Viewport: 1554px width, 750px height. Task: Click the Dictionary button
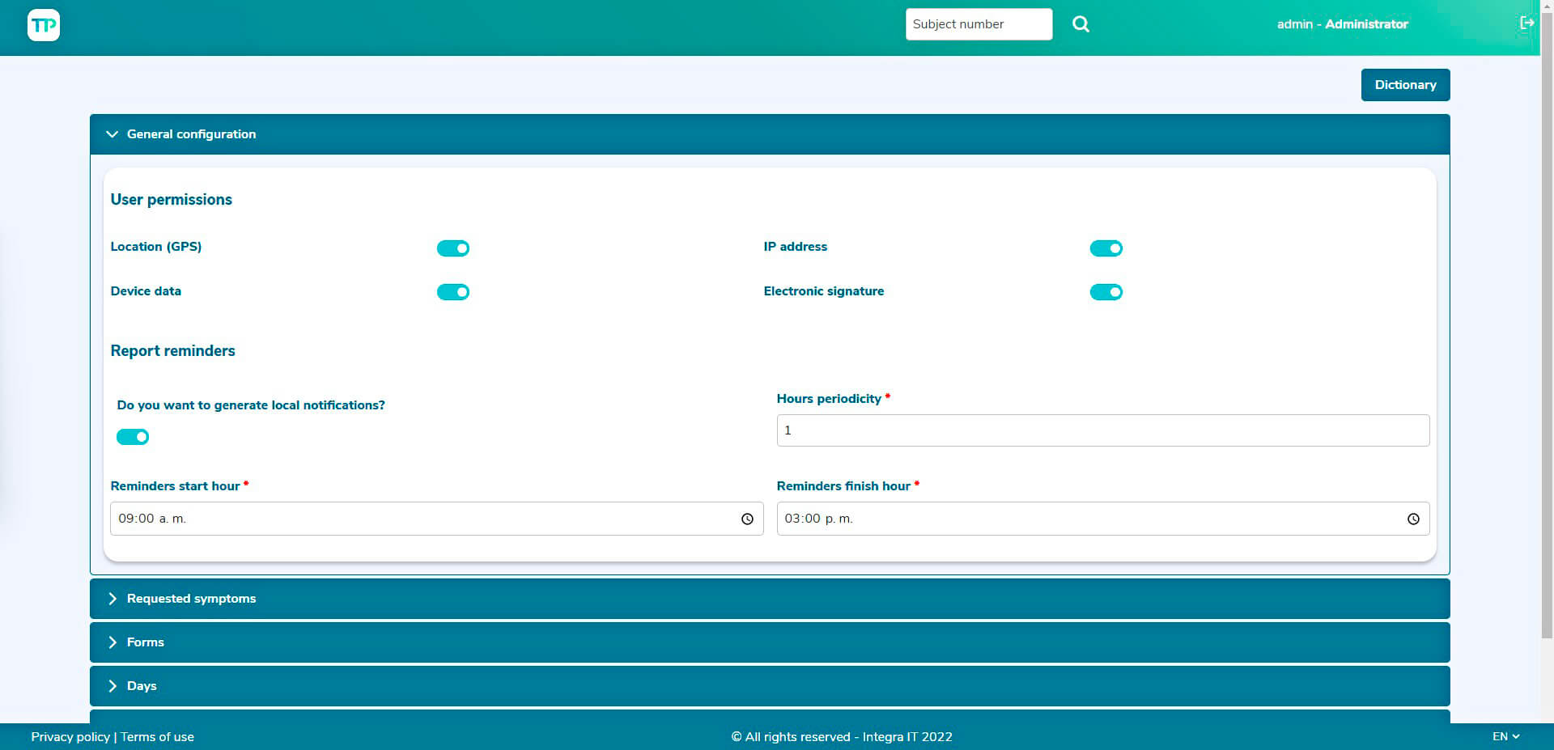click(1405, 85)
